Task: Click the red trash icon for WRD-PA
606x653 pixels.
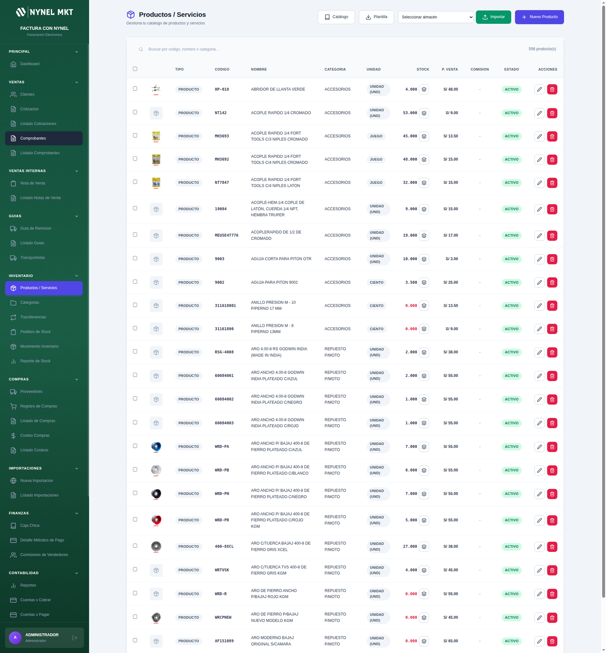Action: click(552, 447)
